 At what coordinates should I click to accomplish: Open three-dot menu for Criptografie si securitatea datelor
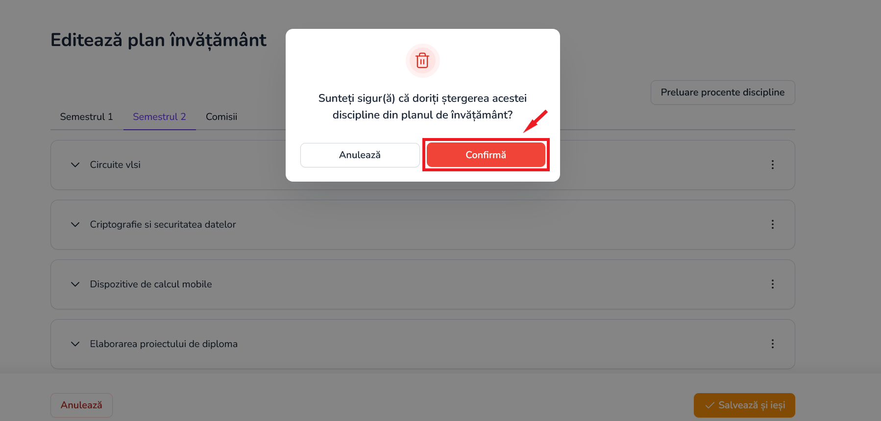[773, 224]
